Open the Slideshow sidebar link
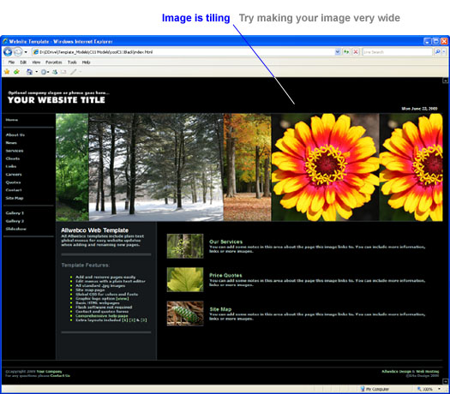The image size is (450, 394). pyautogui.click(x=15, y=229)
